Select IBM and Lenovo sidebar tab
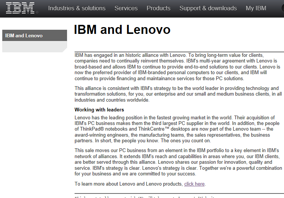284x198 pixels. 35,35
